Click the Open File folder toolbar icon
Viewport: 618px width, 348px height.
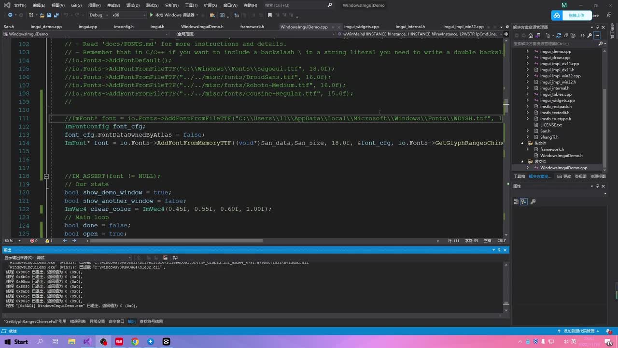(42, 15)
